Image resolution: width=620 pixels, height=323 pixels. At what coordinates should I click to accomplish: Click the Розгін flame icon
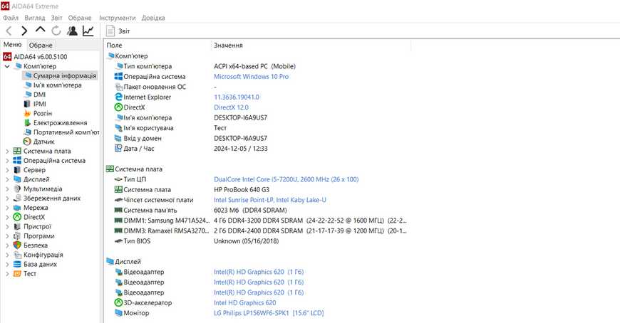[x=27, y=113]
